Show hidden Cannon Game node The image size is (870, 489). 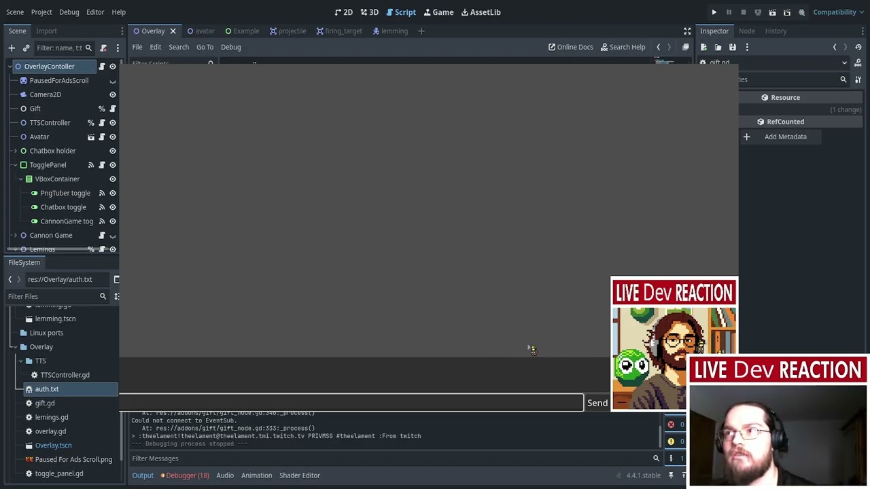[x=113, y=236]
